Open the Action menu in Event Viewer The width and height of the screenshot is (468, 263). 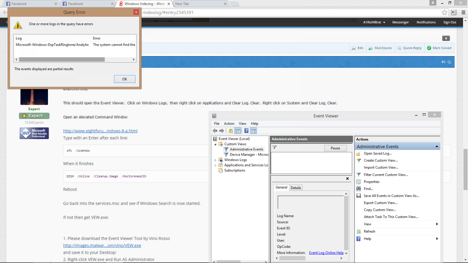pos(229,124)
